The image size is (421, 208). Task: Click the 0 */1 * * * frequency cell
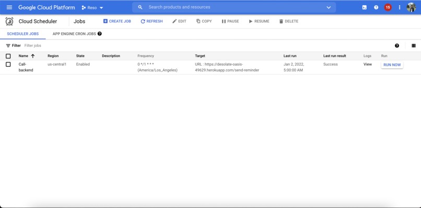157,67
